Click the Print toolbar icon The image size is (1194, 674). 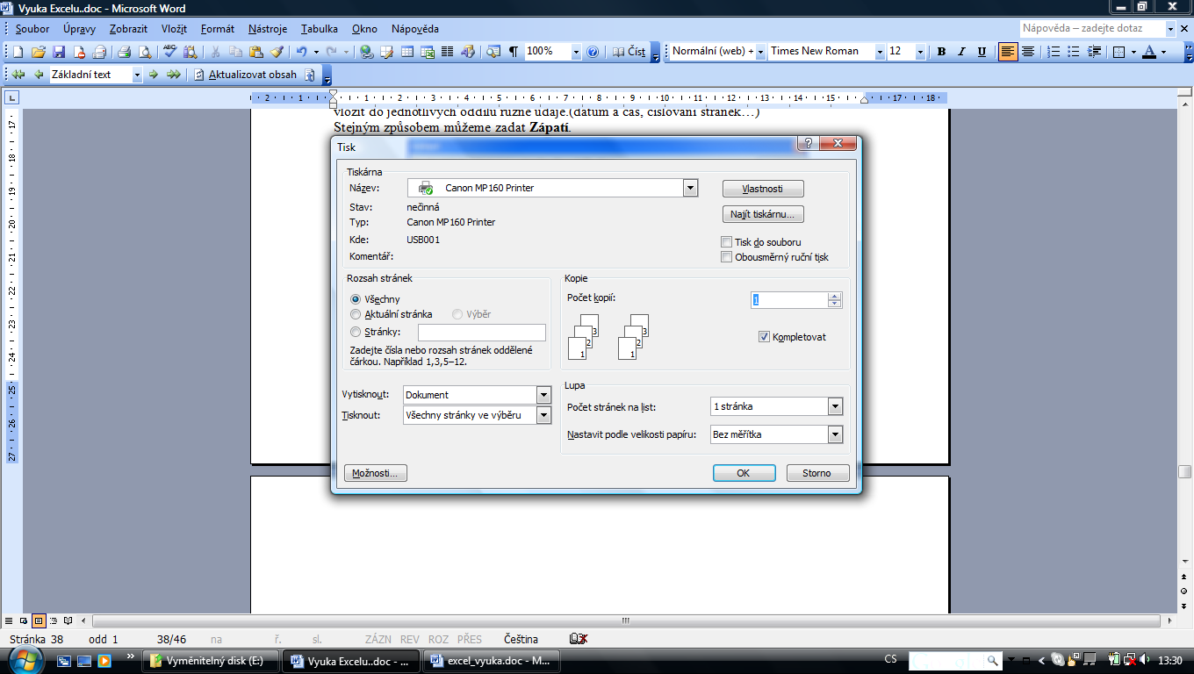pos(125,52)
